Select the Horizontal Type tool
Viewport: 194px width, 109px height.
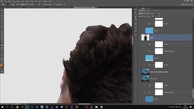[2, 51]
